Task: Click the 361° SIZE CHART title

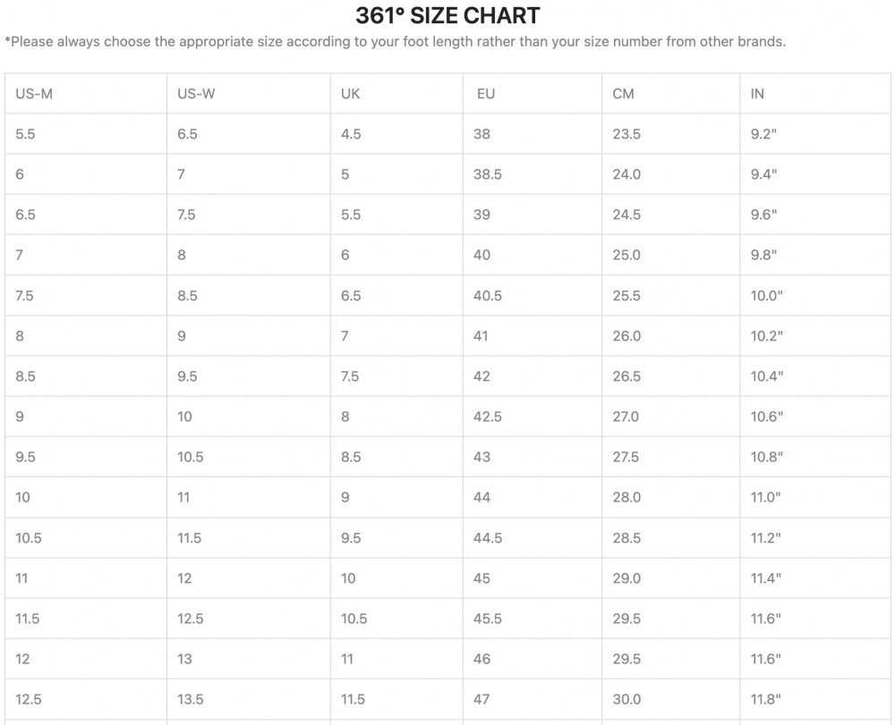Action: coord(447,16)
